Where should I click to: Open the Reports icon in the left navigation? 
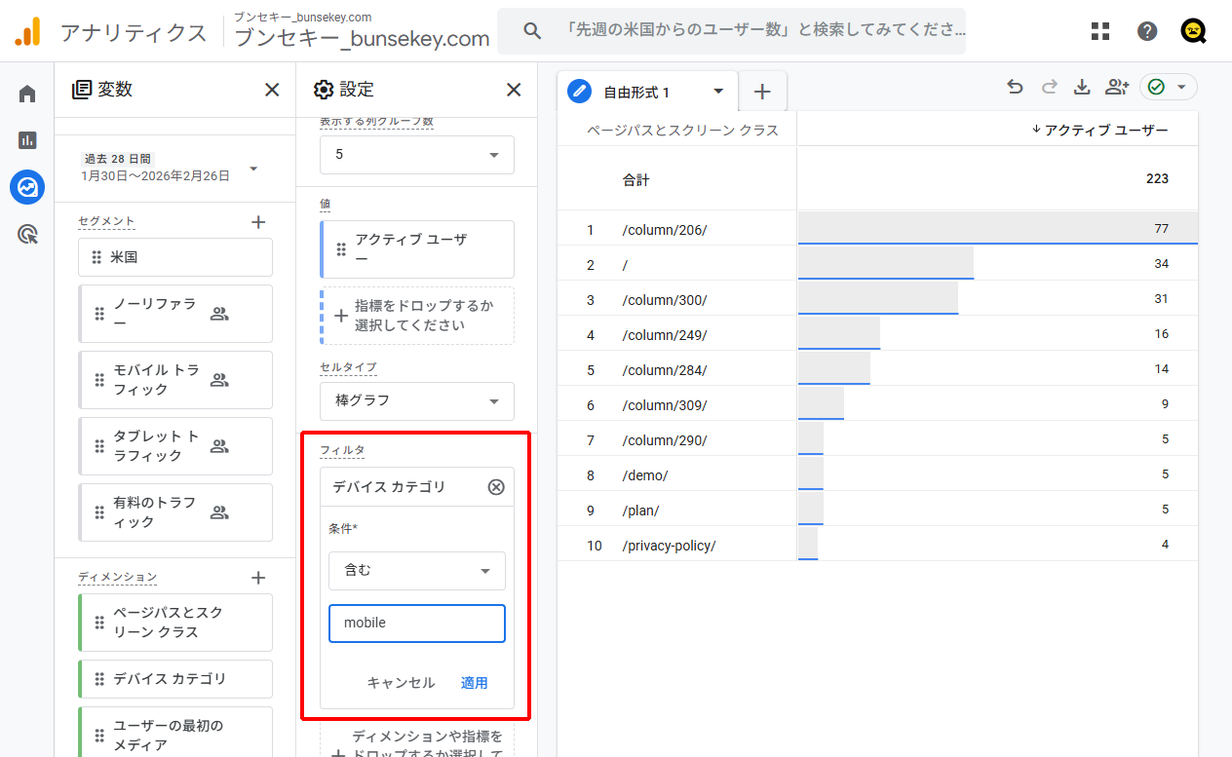tap(26, 139)
